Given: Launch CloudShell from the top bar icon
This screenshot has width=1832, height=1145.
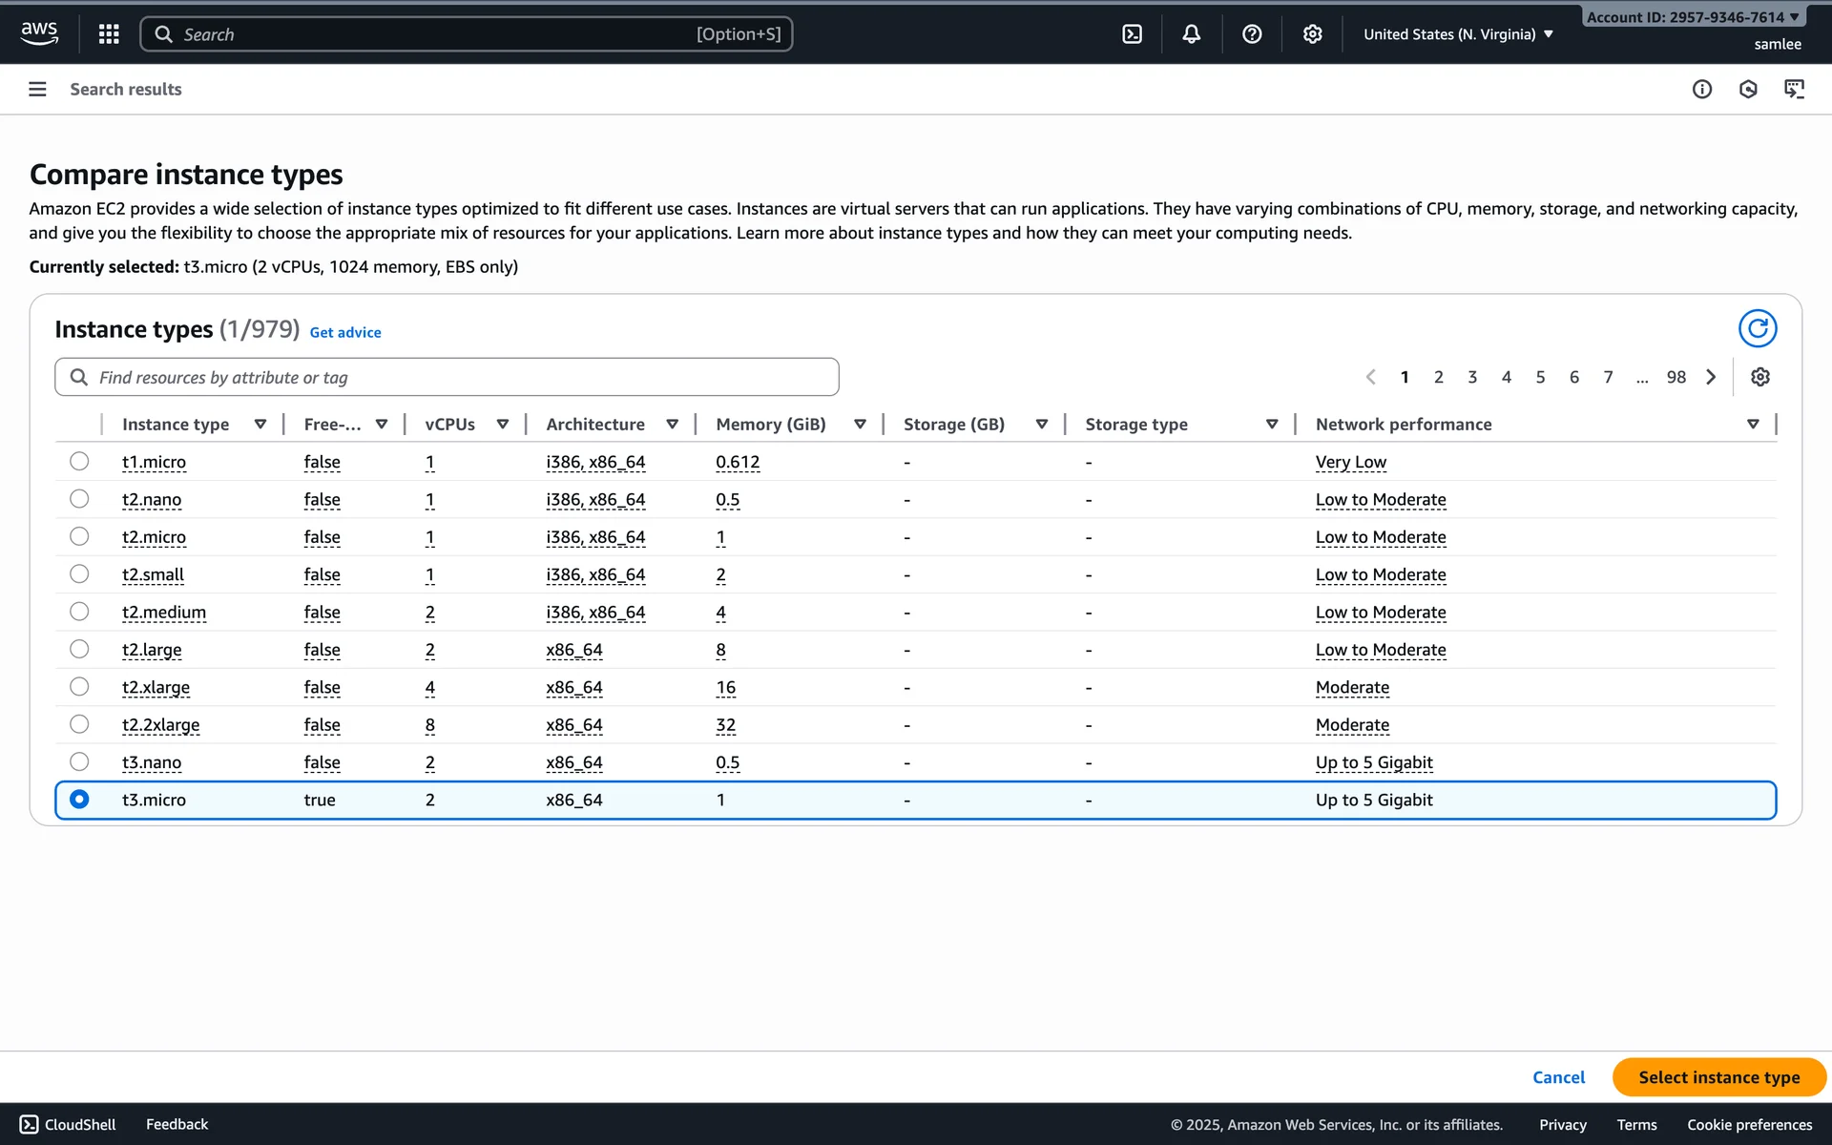Looking at the screenshot, I should 1132,34.
